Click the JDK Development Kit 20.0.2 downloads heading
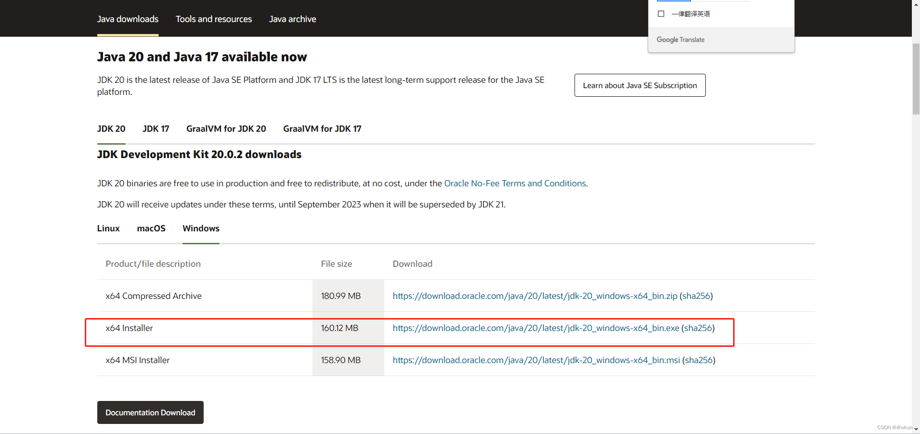Viewport: 920px width, 434px height. tap(199, 154)
